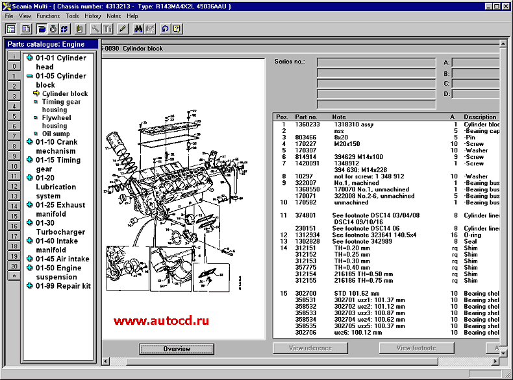The width and height of the screenshot is (513, 380).
Task: Expand the 01-15 Timing gear node
Action: 29,160
